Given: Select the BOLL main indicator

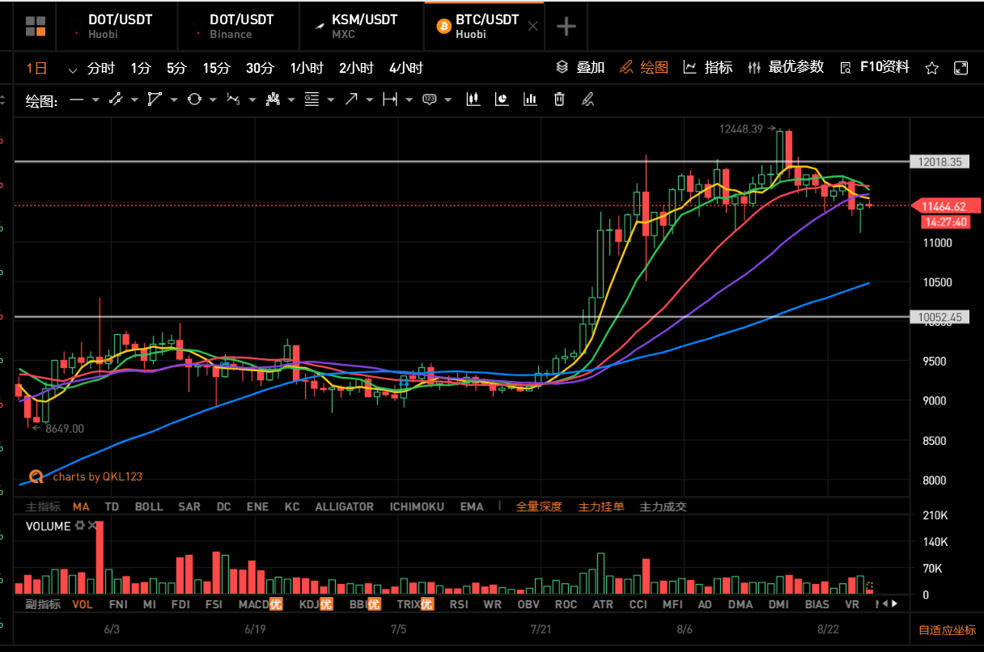Looking at the screenshot, I should pyautogui.click(x=149, y=506).
